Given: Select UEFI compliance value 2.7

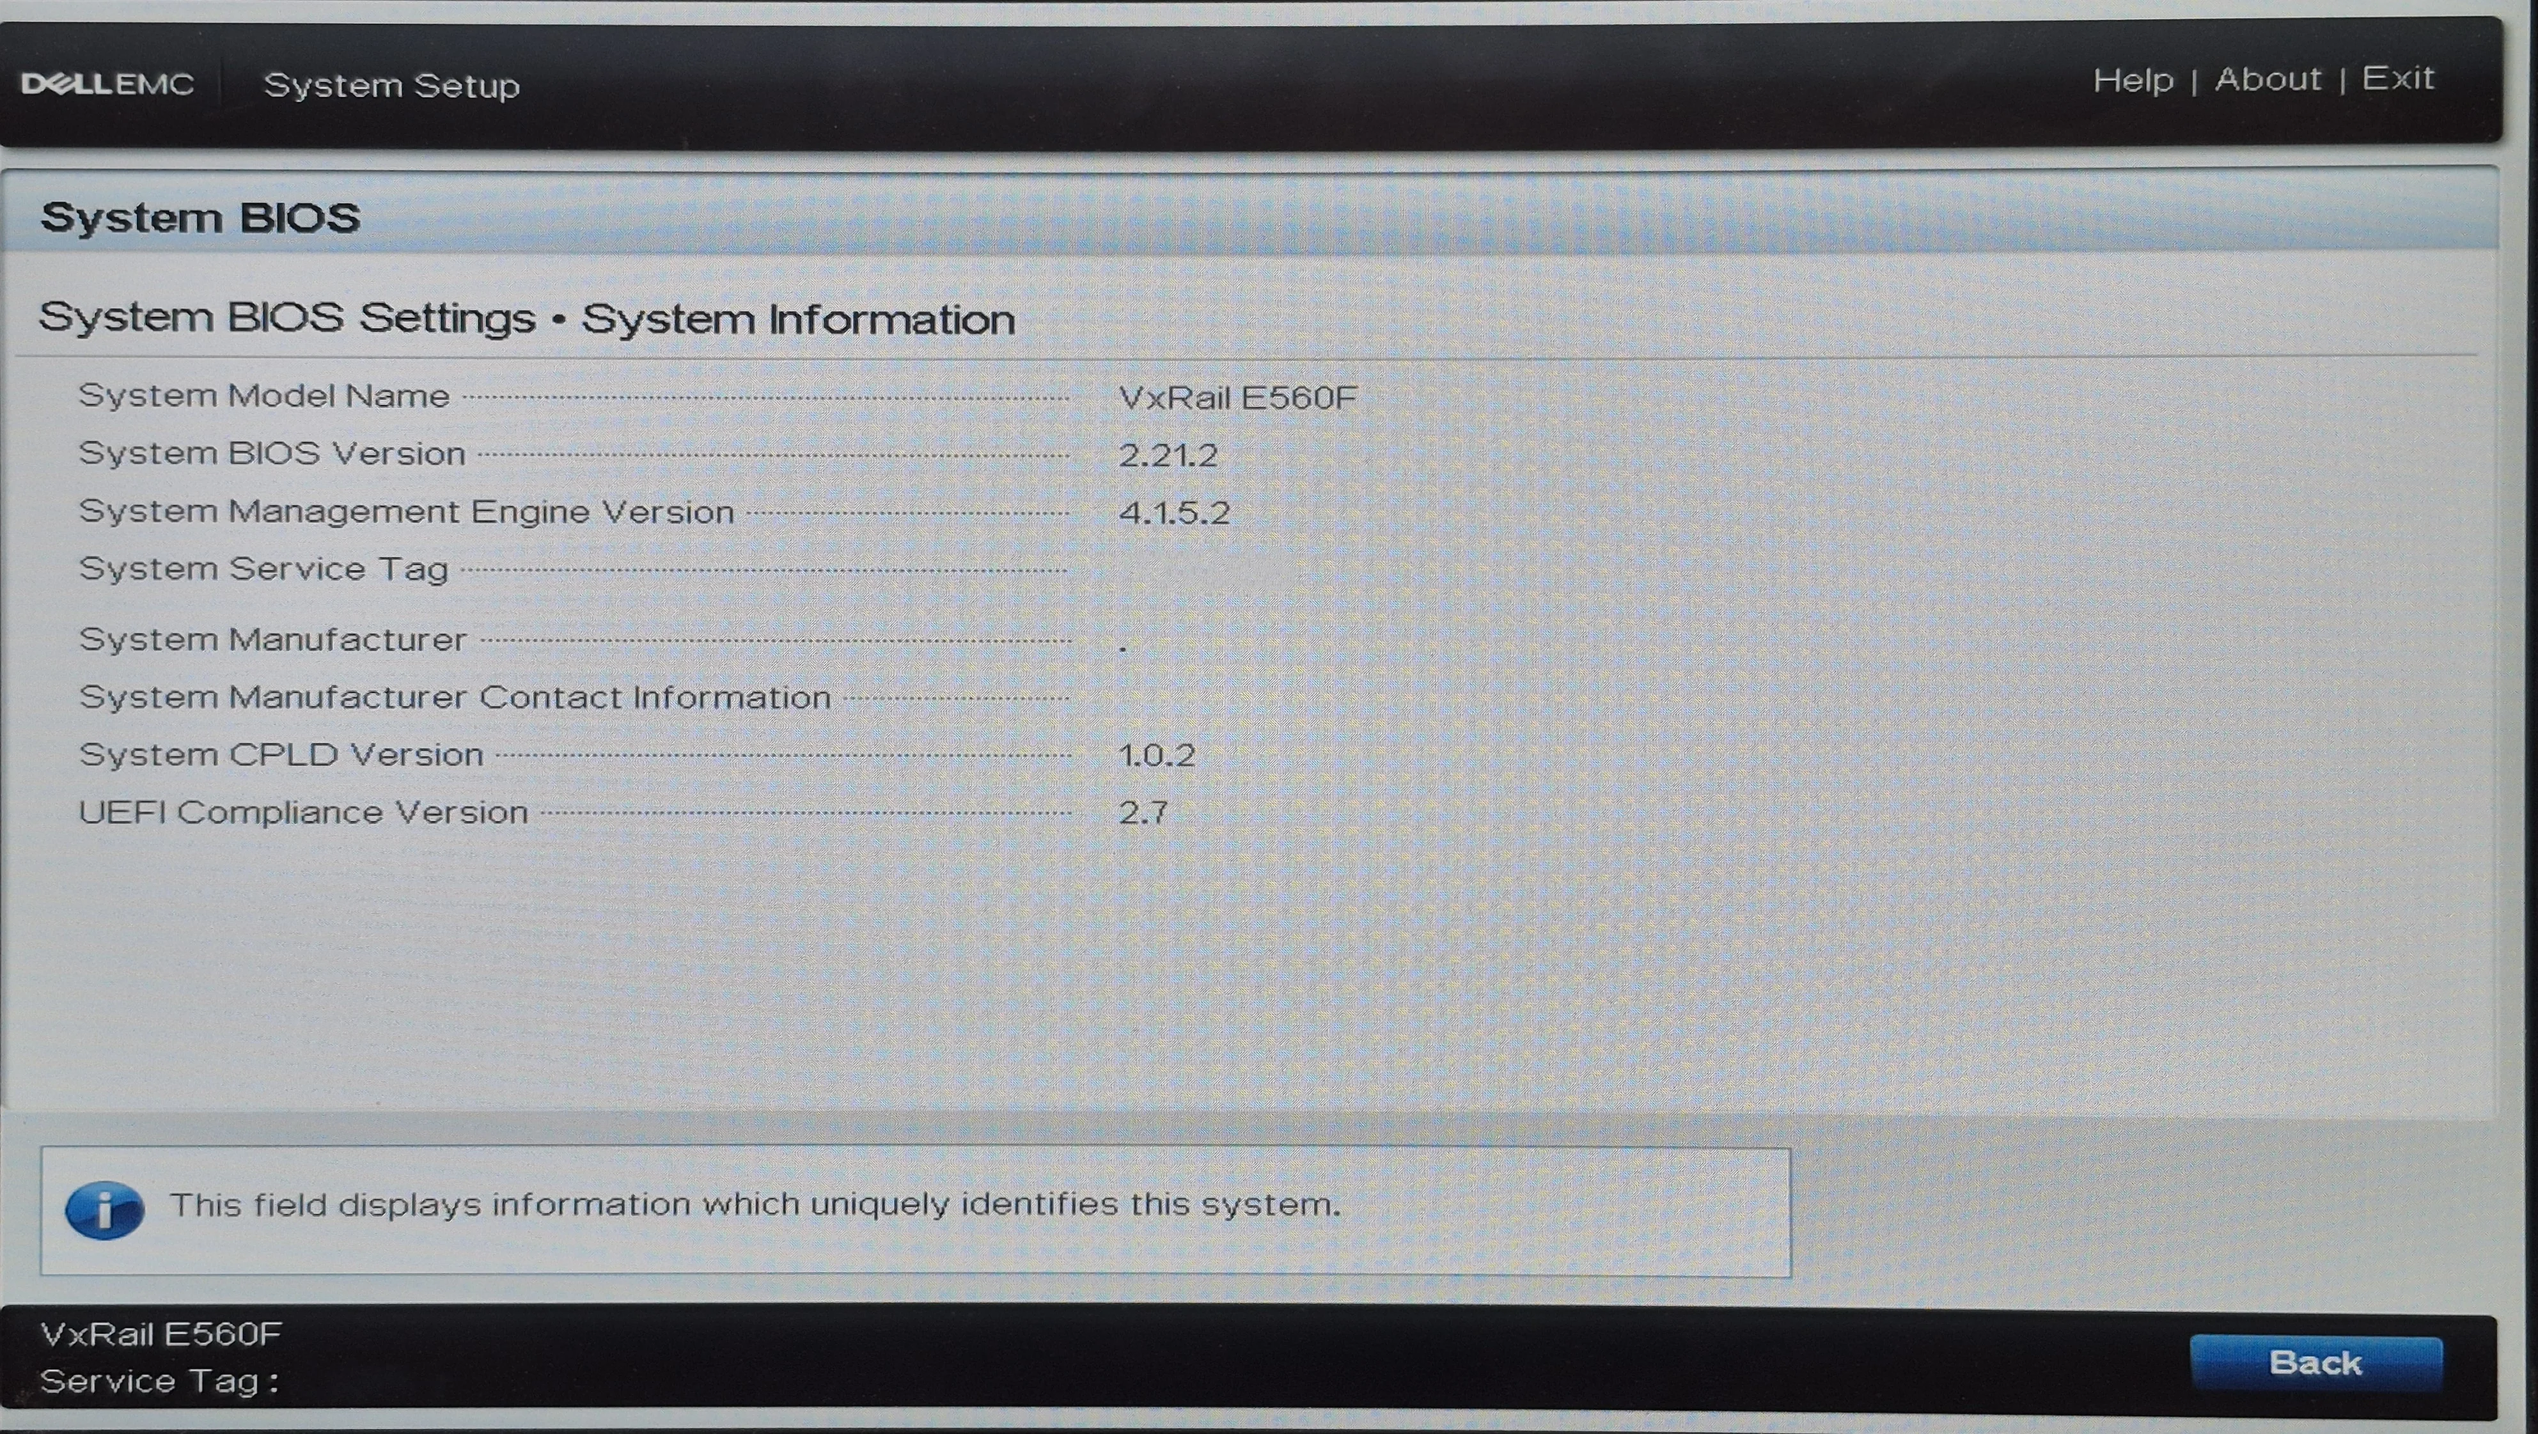Looking at the screenshot, I should tap(1143, 813).
